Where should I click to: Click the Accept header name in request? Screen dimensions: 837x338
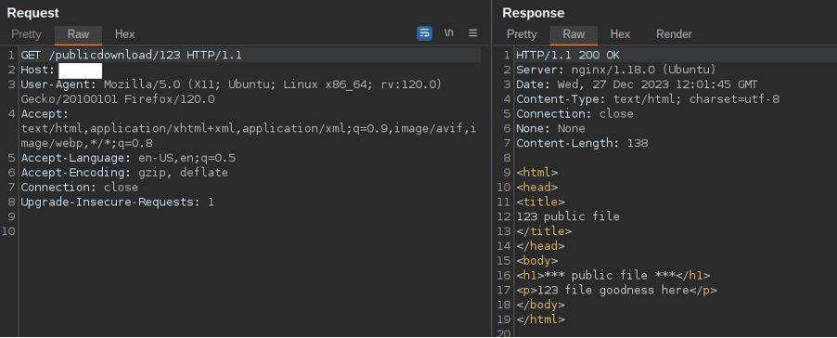[45, 113]
